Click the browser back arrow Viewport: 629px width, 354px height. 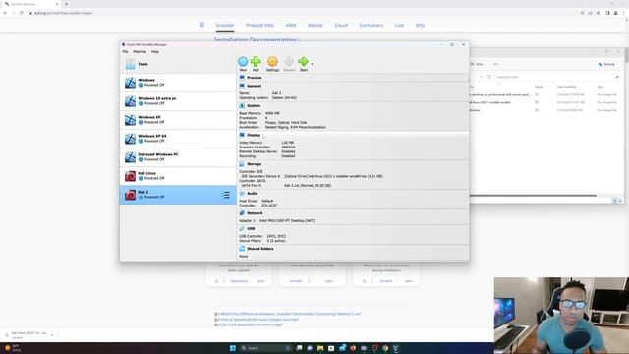5,13
